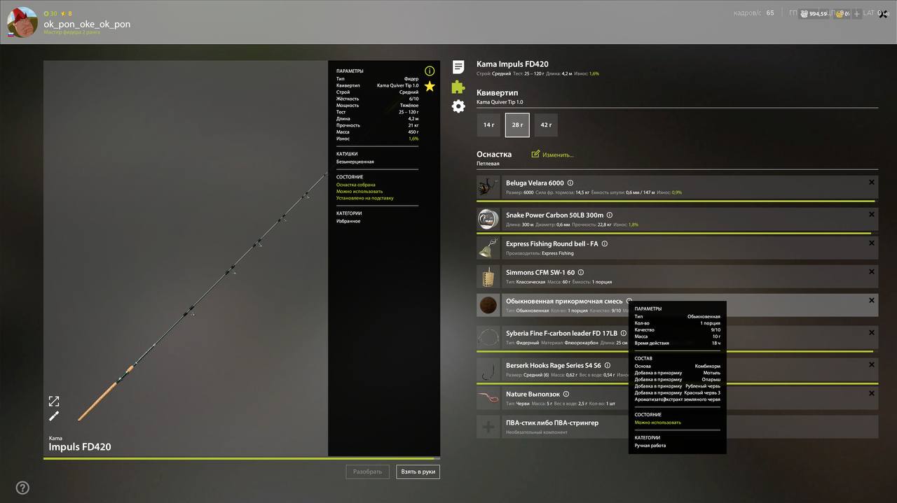
Task: Add a ПВА-стик via the plus slot
Action: 488,427
